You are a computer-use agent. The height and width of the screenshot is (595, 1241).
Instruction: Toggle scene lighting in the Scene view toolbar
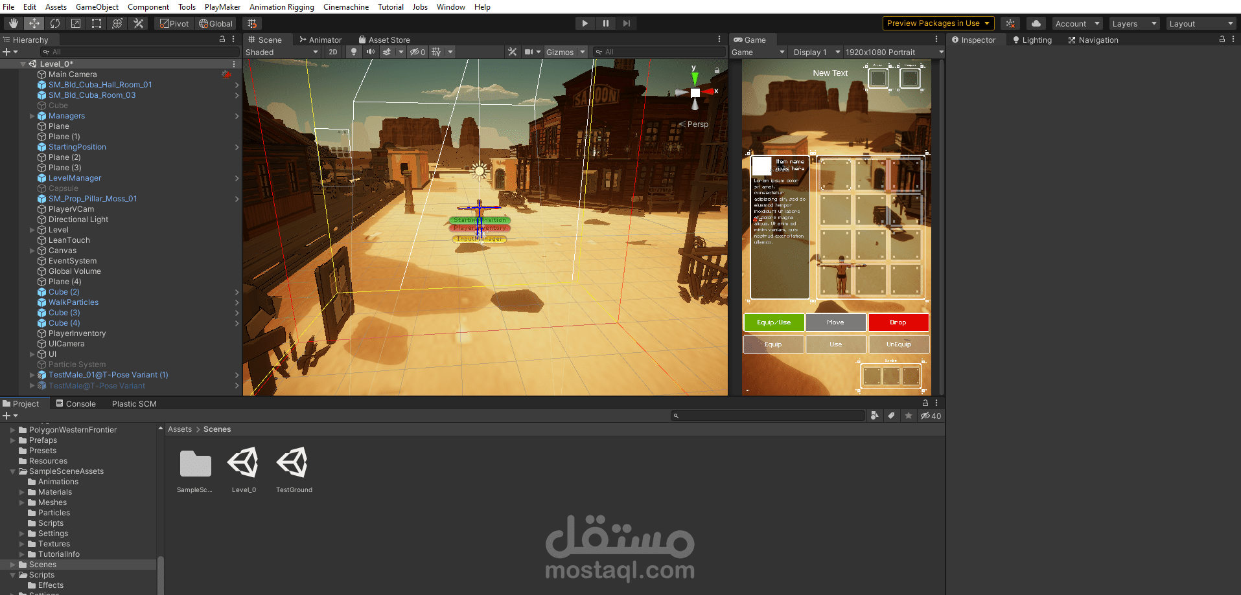(x=353, y=52)
